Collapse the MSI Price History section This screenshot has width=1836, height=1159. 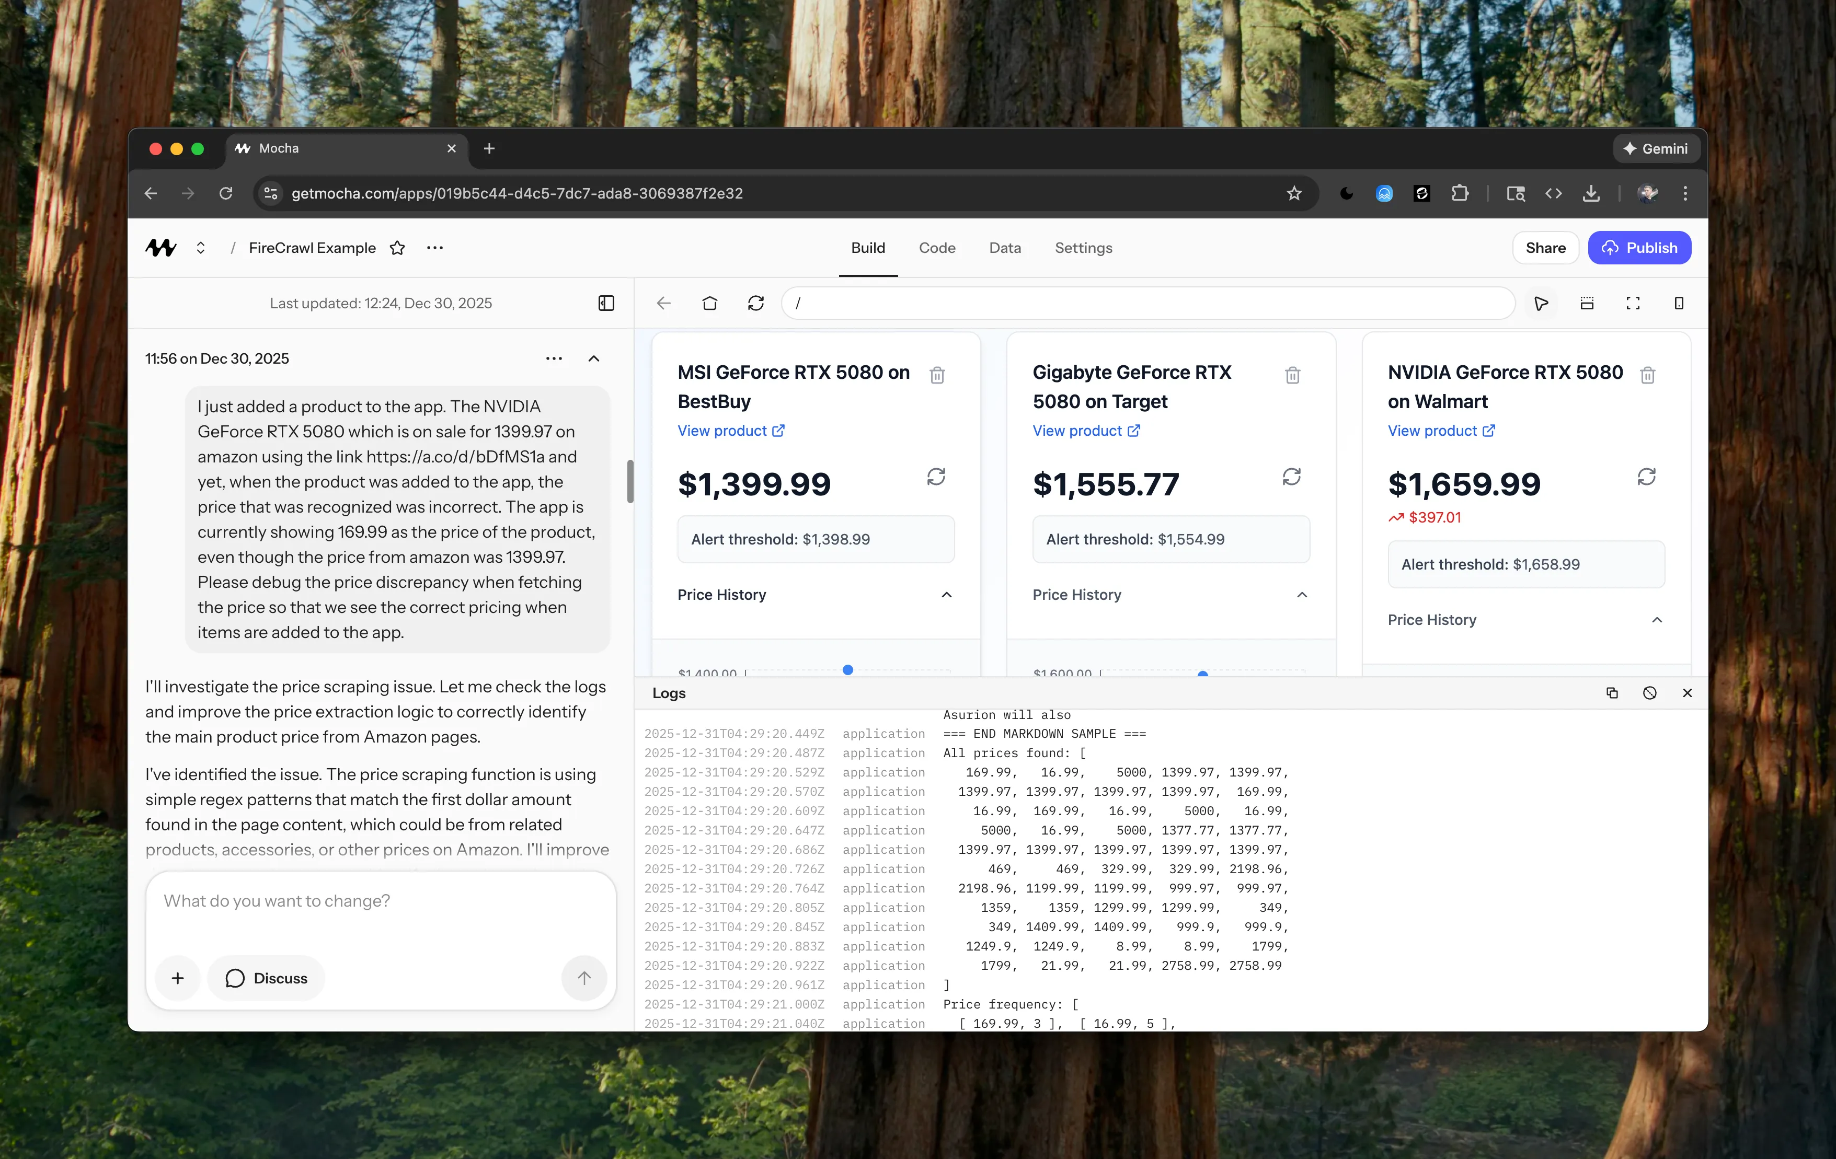click(x=946, y=594)
